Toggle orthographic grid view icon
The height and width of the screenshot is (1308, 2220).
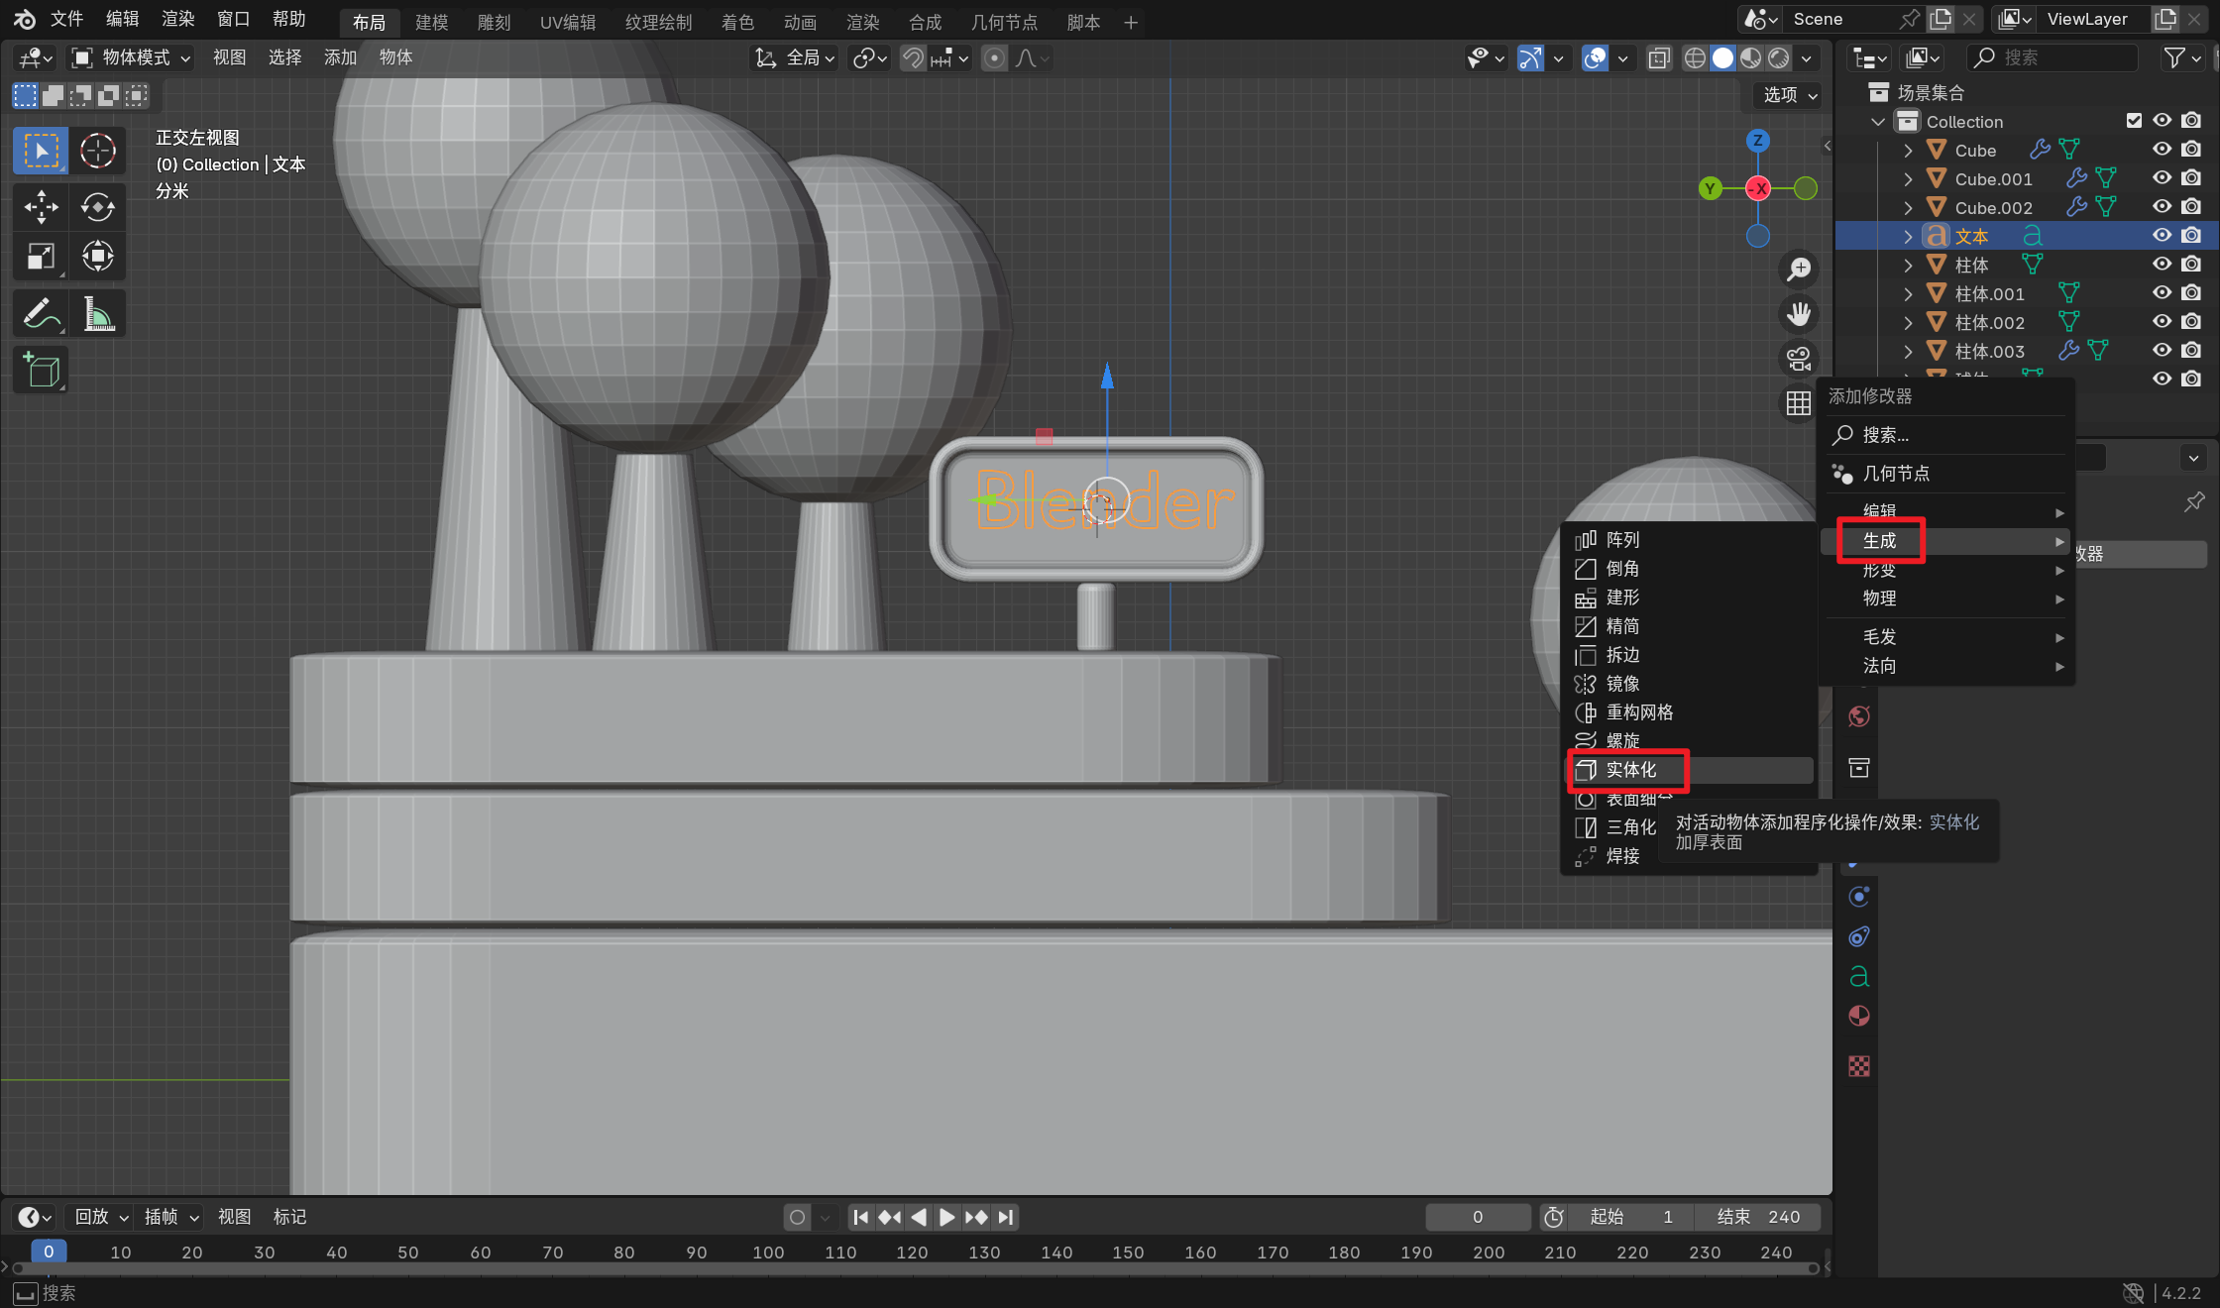[1798, 403]
